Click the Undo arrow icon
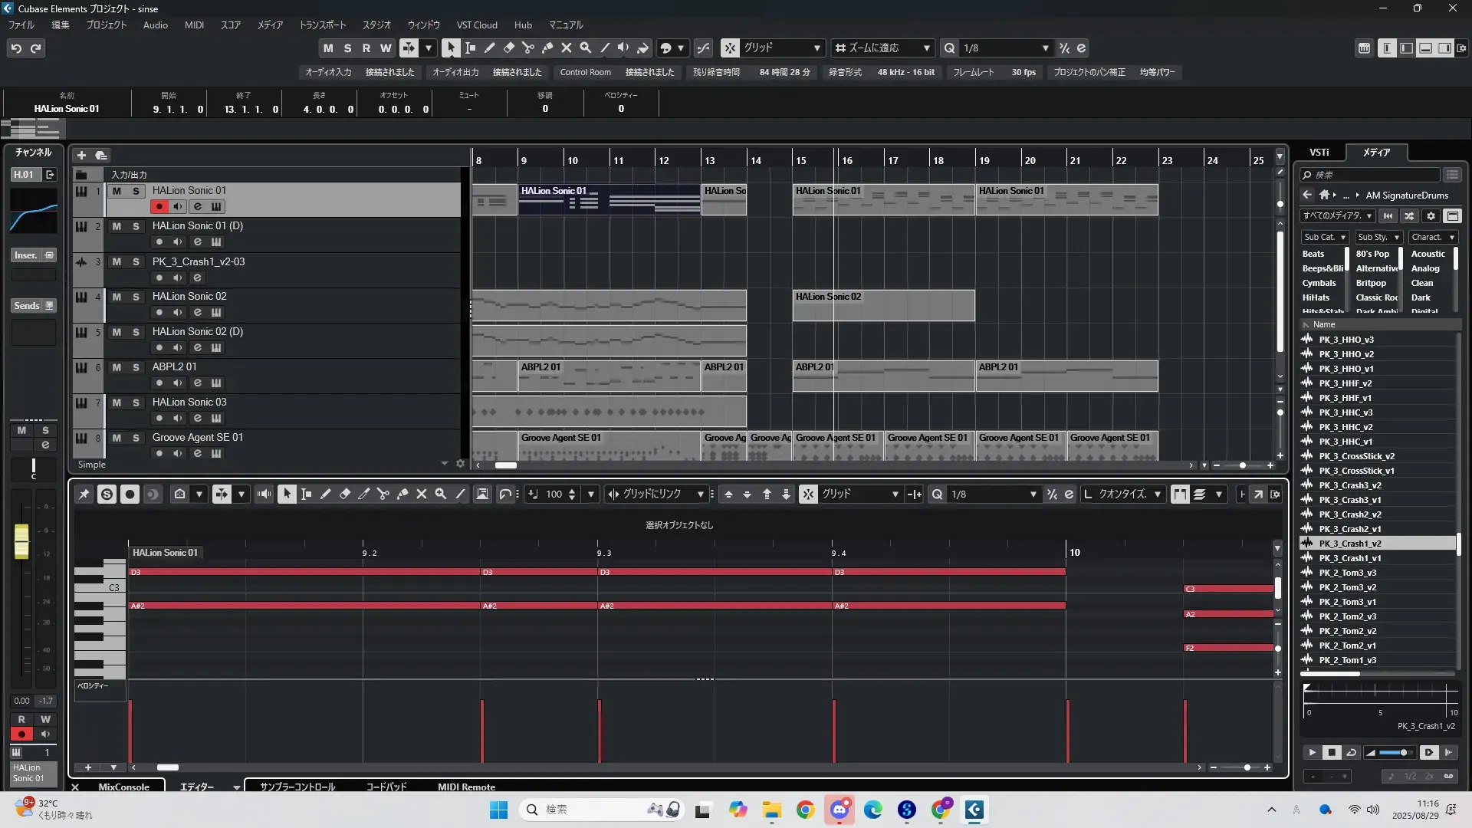 [16, 48]
